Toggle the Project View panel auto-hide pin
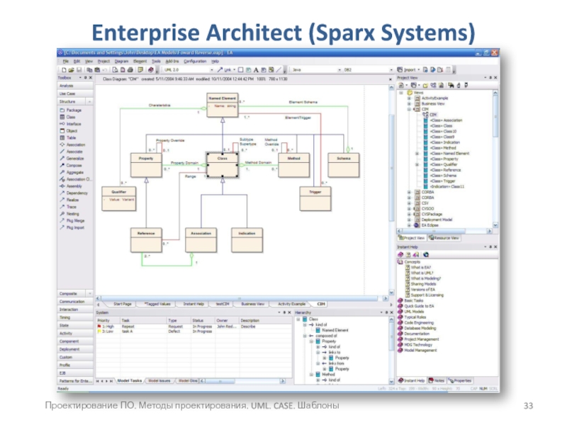The height and width of the screenshot is (425, 567). tap(490, 78)
